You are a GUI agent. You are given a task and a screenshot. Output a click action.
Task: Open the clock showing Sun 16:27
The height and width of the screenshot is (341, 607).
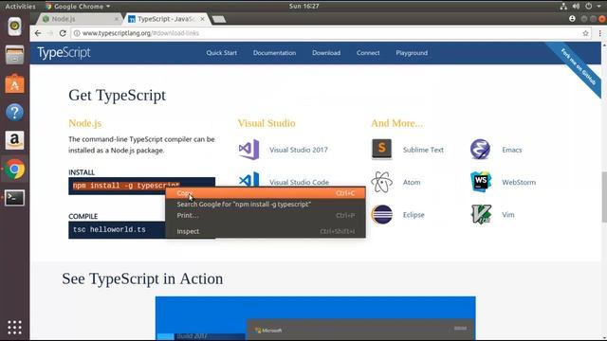tap(303, 7)
